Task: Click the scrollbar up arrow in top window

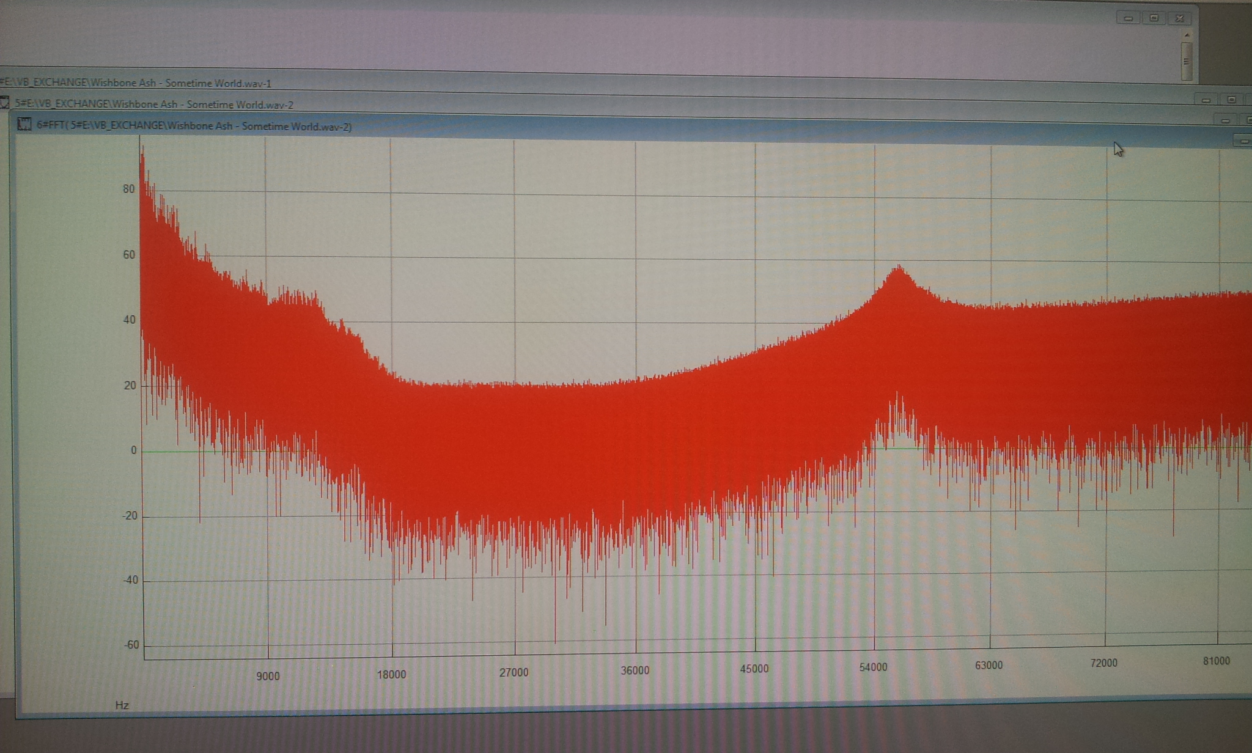Action: (x=1187, y=35)
